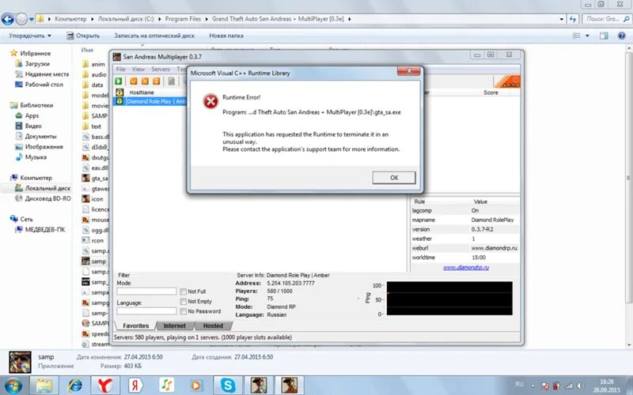The image size is (633, 395).
Task: Expand breadcrumb arrow after Локальный диск (C:)
Action: pos(160,19)
